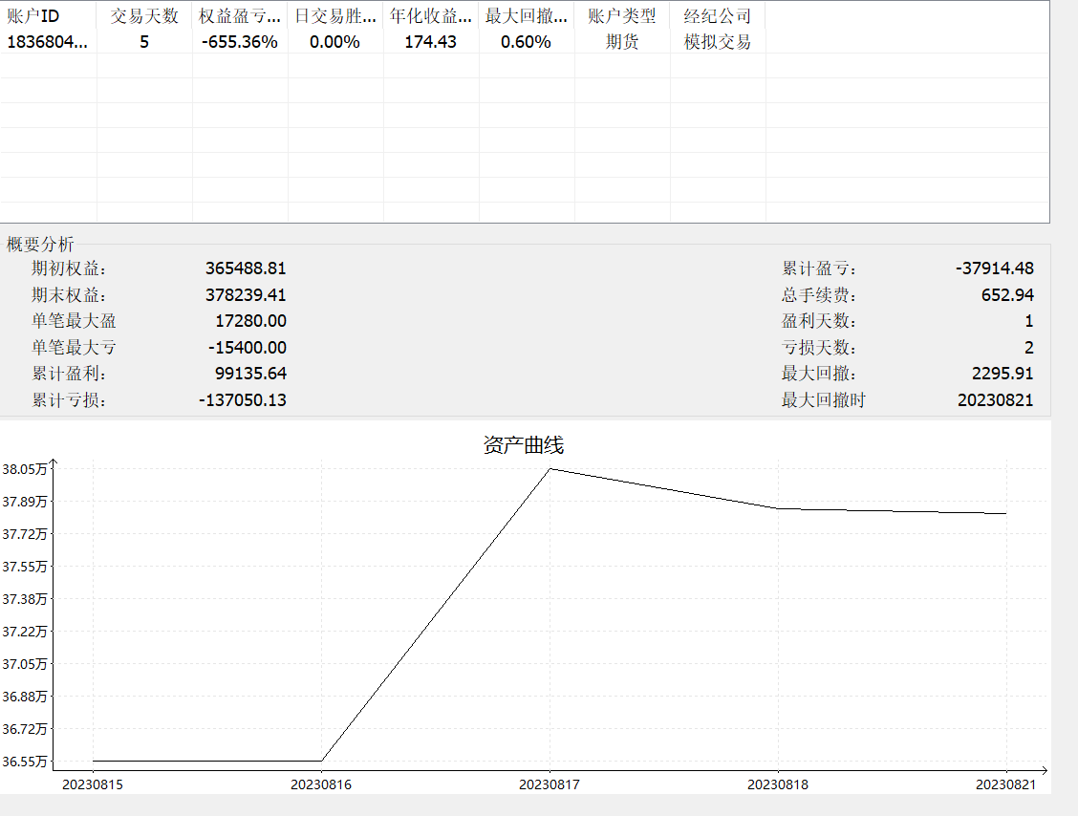1078x816 pixels.
Task: Click the 累计亏损 value -137050.13
Action: click(243, 400)
